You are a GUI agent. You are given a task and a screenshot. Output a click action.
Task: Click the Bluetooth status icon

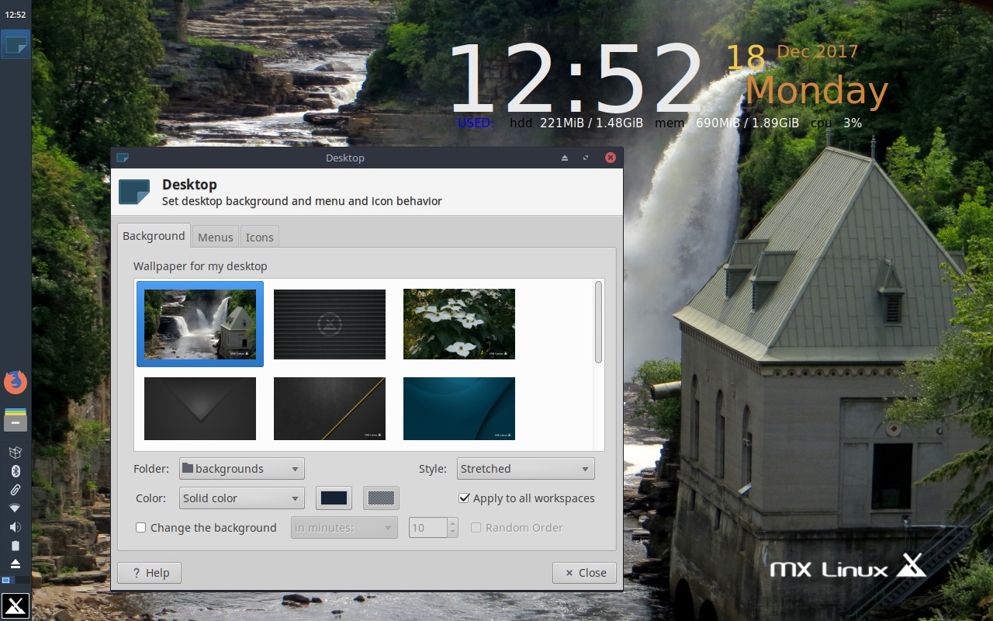(x=16, y=470)
